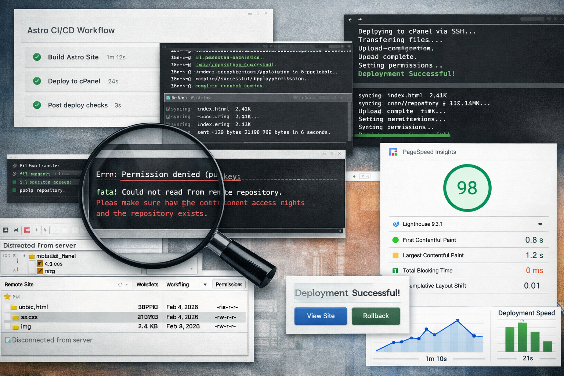Click the Lighthouse 9.3.1 icon

[x=396, y=224]
